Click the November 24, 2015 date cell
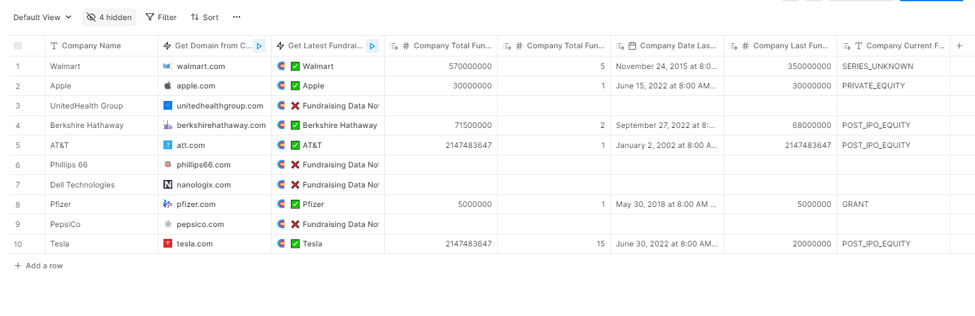 click(667, 66)
